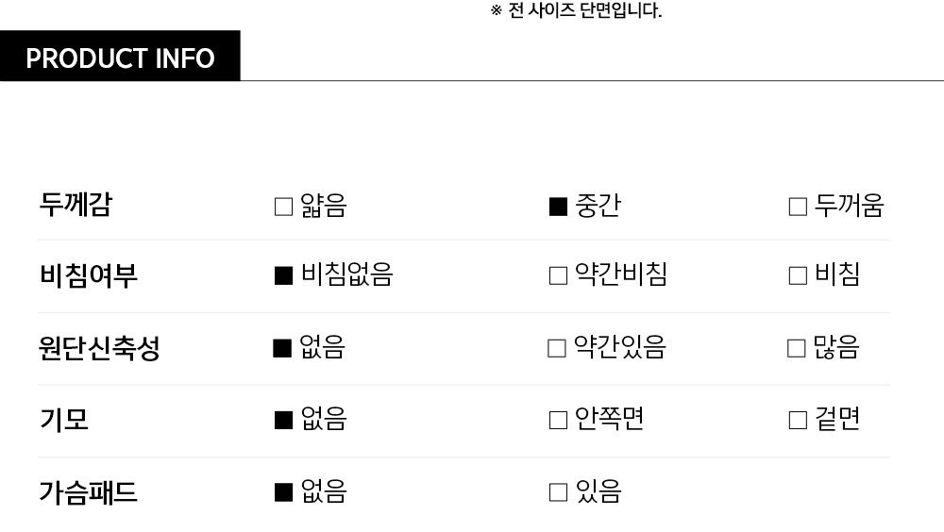Click the 두께감 row label
The width and height of the screenshot is (944, 532).
tap(76, 206)
